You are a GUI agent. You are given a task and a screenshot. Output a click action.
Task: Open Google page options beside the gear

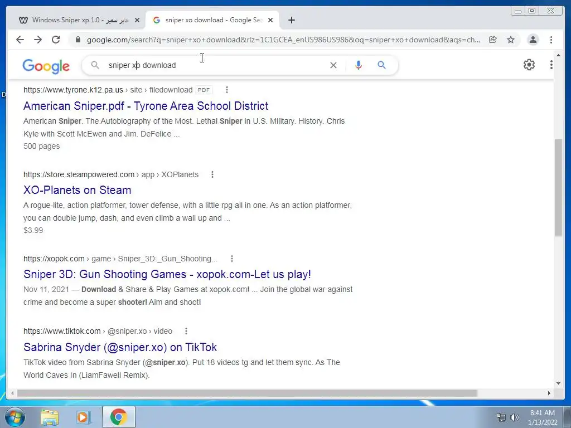point(551,65)
